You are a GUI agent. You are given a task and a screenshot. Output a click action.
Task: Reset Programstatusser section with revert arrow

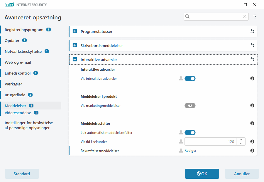pyautogui.click(x=252, y=31)
